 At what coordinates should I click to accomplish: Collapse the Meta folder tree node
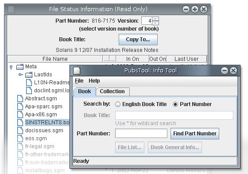11,67
